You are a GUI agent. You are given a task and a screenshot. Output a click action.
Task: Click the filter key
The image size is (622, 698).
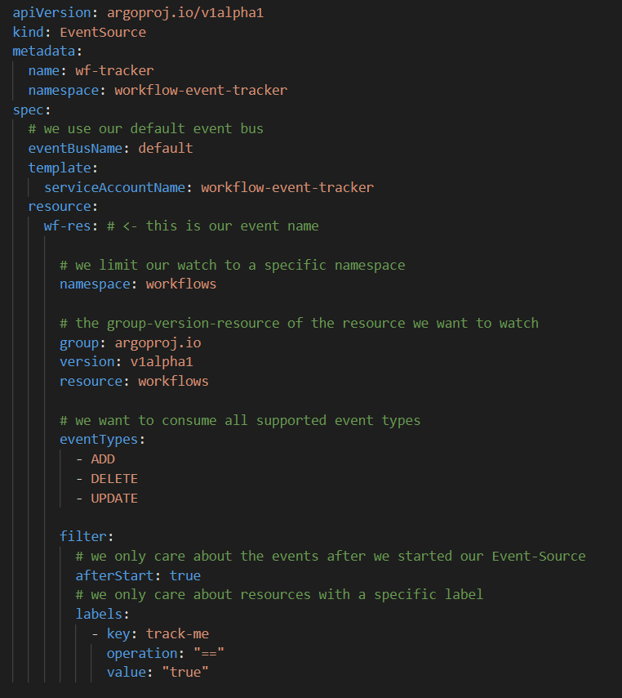82,537
